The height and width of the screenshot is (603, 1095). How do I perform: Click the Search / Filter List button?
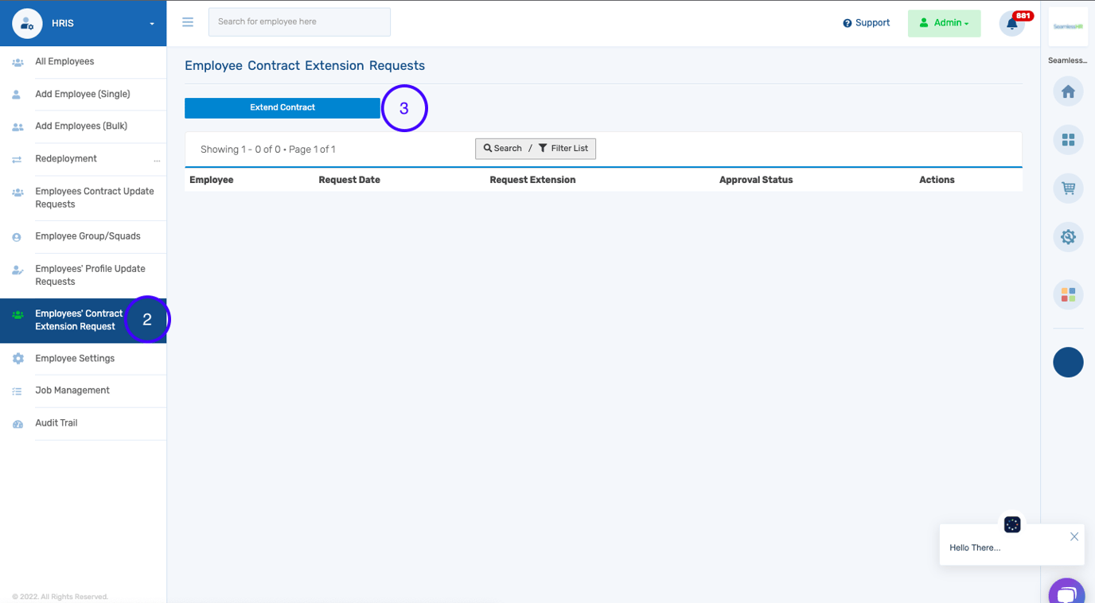coord(535,149)
